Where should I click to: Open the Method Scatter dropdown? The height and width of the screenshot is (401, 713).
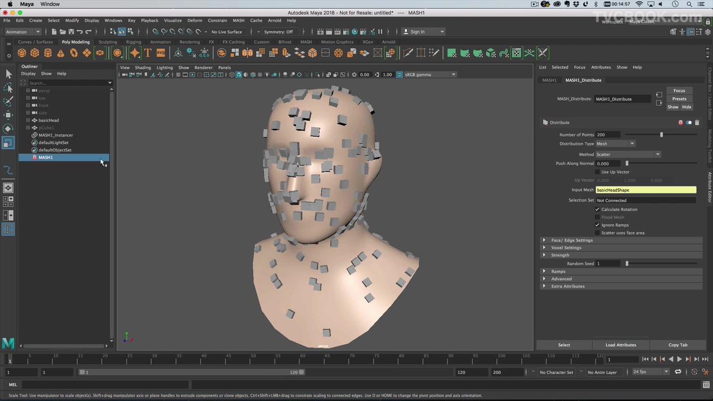pos(628,154)
